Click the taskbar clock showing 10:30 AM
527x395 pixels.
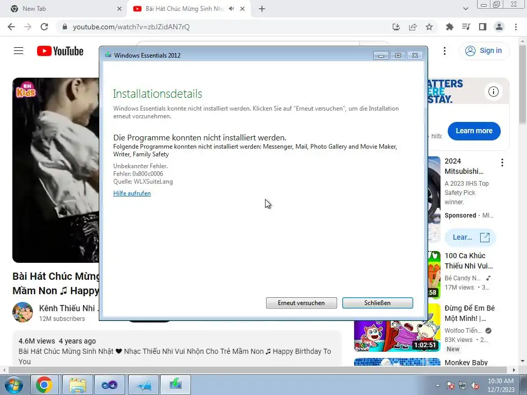click(501, 385)
